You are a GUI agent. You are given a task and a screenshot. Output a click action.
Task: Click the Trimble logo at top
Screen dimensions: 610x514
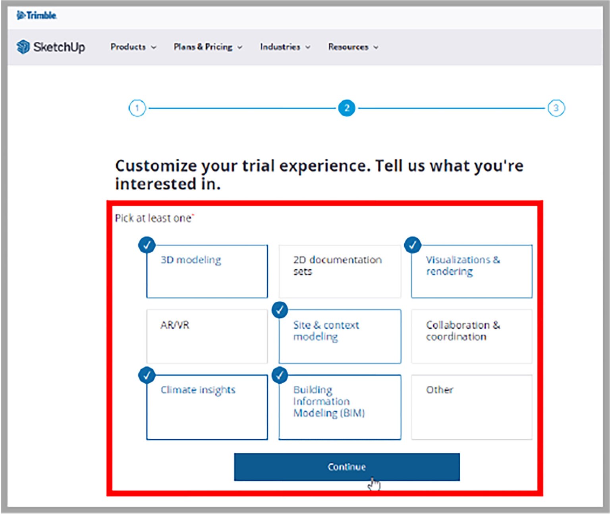[37, 15]
